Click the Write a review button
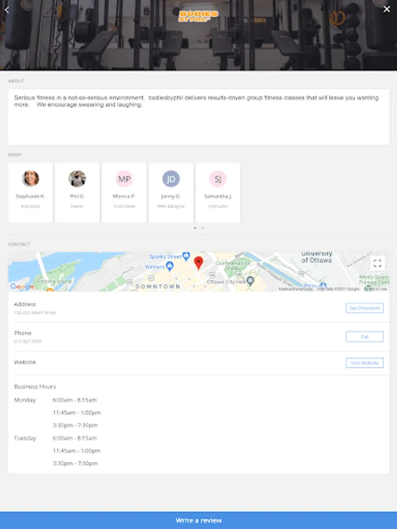397x529 pixels. [199, 520]
